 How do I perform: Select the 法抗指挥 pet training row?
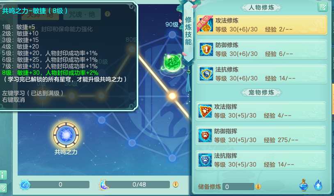(261, 160)
